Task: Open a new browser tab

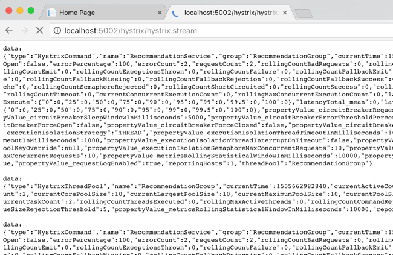Action: pos(303,13)
